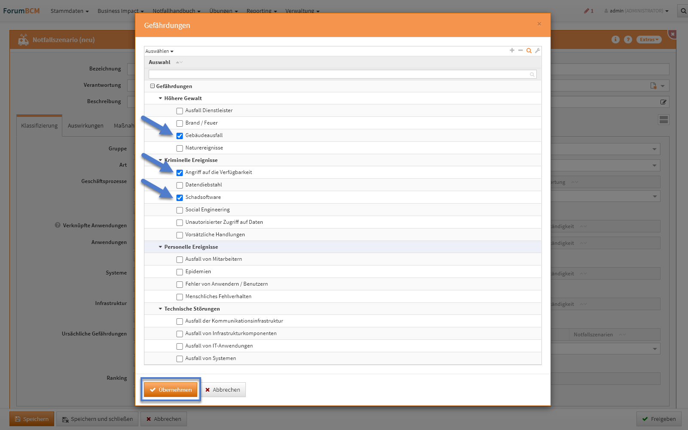The image size is (688, 430).
Task: Check the Social Engineering checkbox
Action: coord(180,210)
